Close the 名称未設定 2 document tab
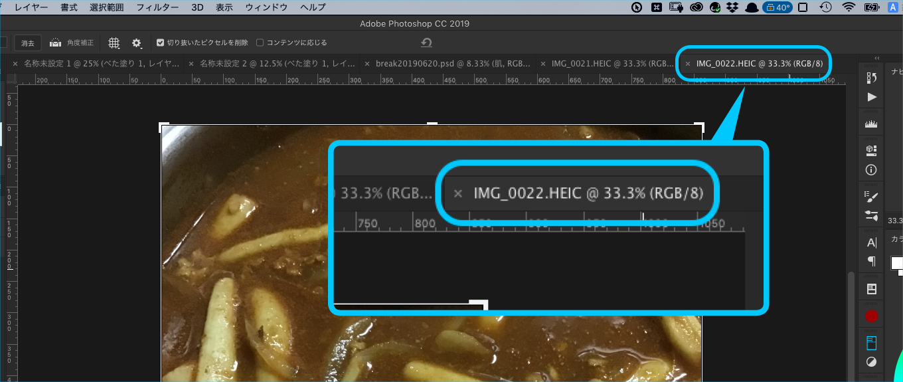The image size is (903, 382). pos(191,64)
